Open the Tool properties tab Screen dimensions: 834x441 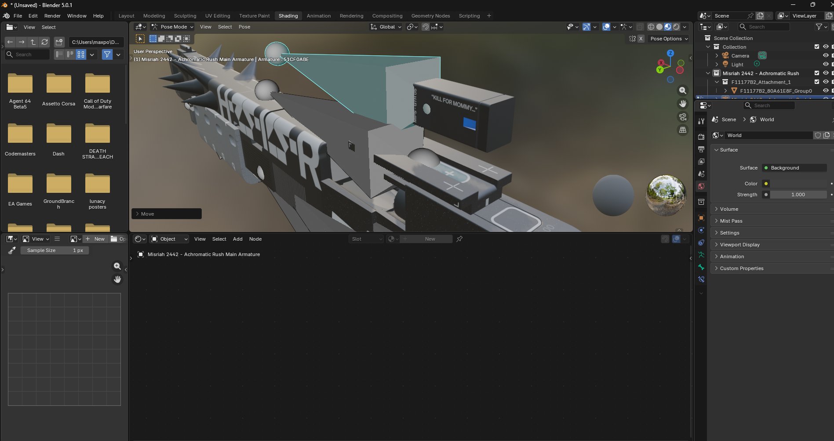click(x=701, y=121)
